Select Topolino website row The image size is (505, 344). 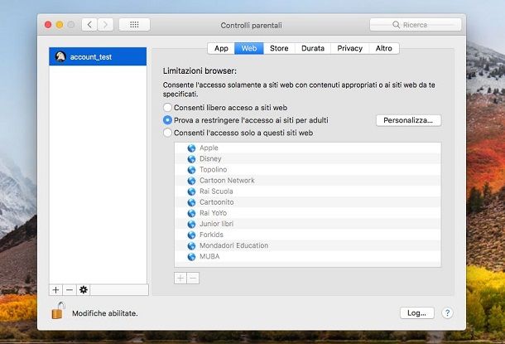click(x=308, y=170)
